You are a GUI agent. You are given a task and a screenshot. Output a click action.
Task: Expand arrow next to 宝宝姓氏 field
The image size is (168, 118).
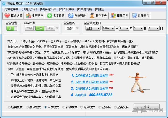pos(77,28)
